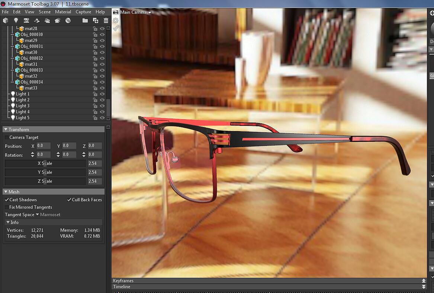Screen dimensions: 434x293
Task: Click the scene tree scrollbar down arrow
Action: (108, 118)
